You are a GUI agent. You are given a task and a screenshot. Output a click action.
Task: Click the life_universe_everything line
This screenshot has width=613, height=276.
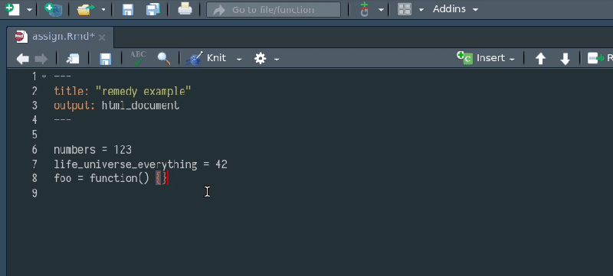coord(140,164)
